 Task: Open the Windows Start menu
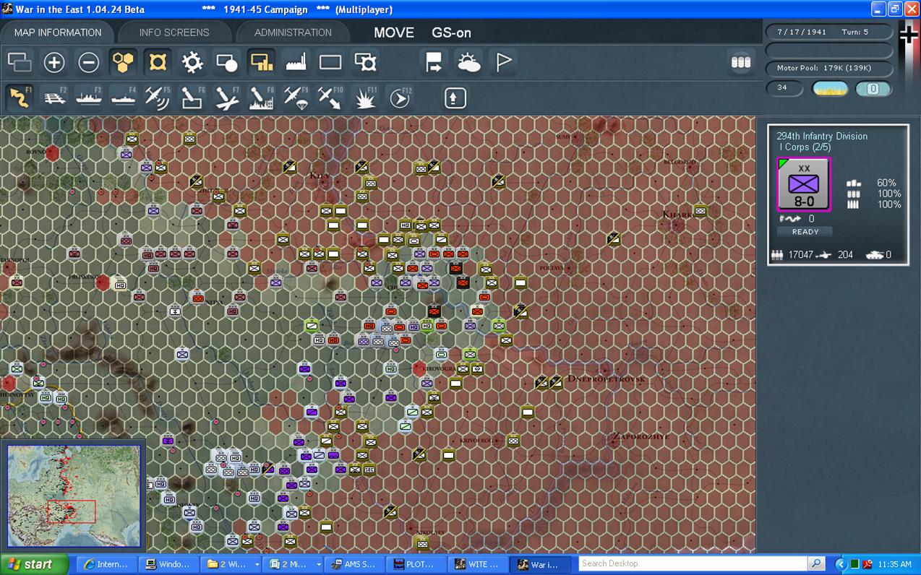(34, 564)
